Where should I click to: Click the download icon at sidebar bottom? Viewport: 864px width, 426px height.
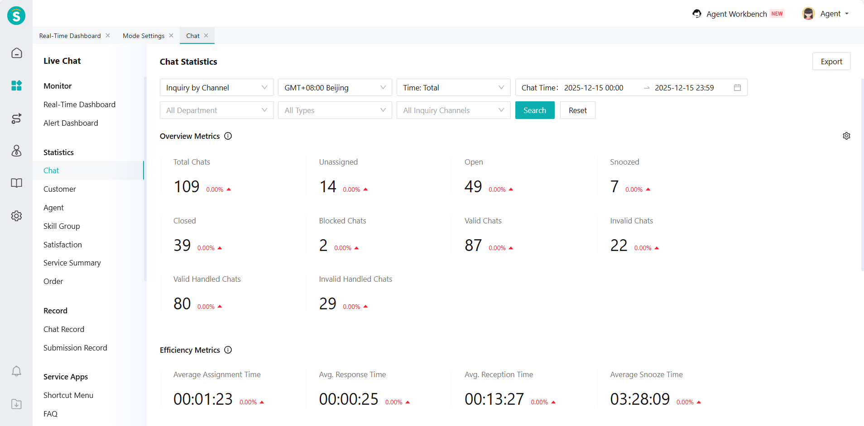click(x=16, y=404)
